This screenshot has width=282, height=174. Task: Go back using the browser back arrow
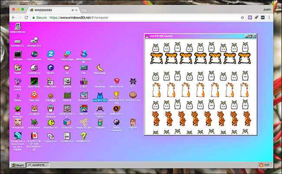pyautogui.click(x=13, y=17)
